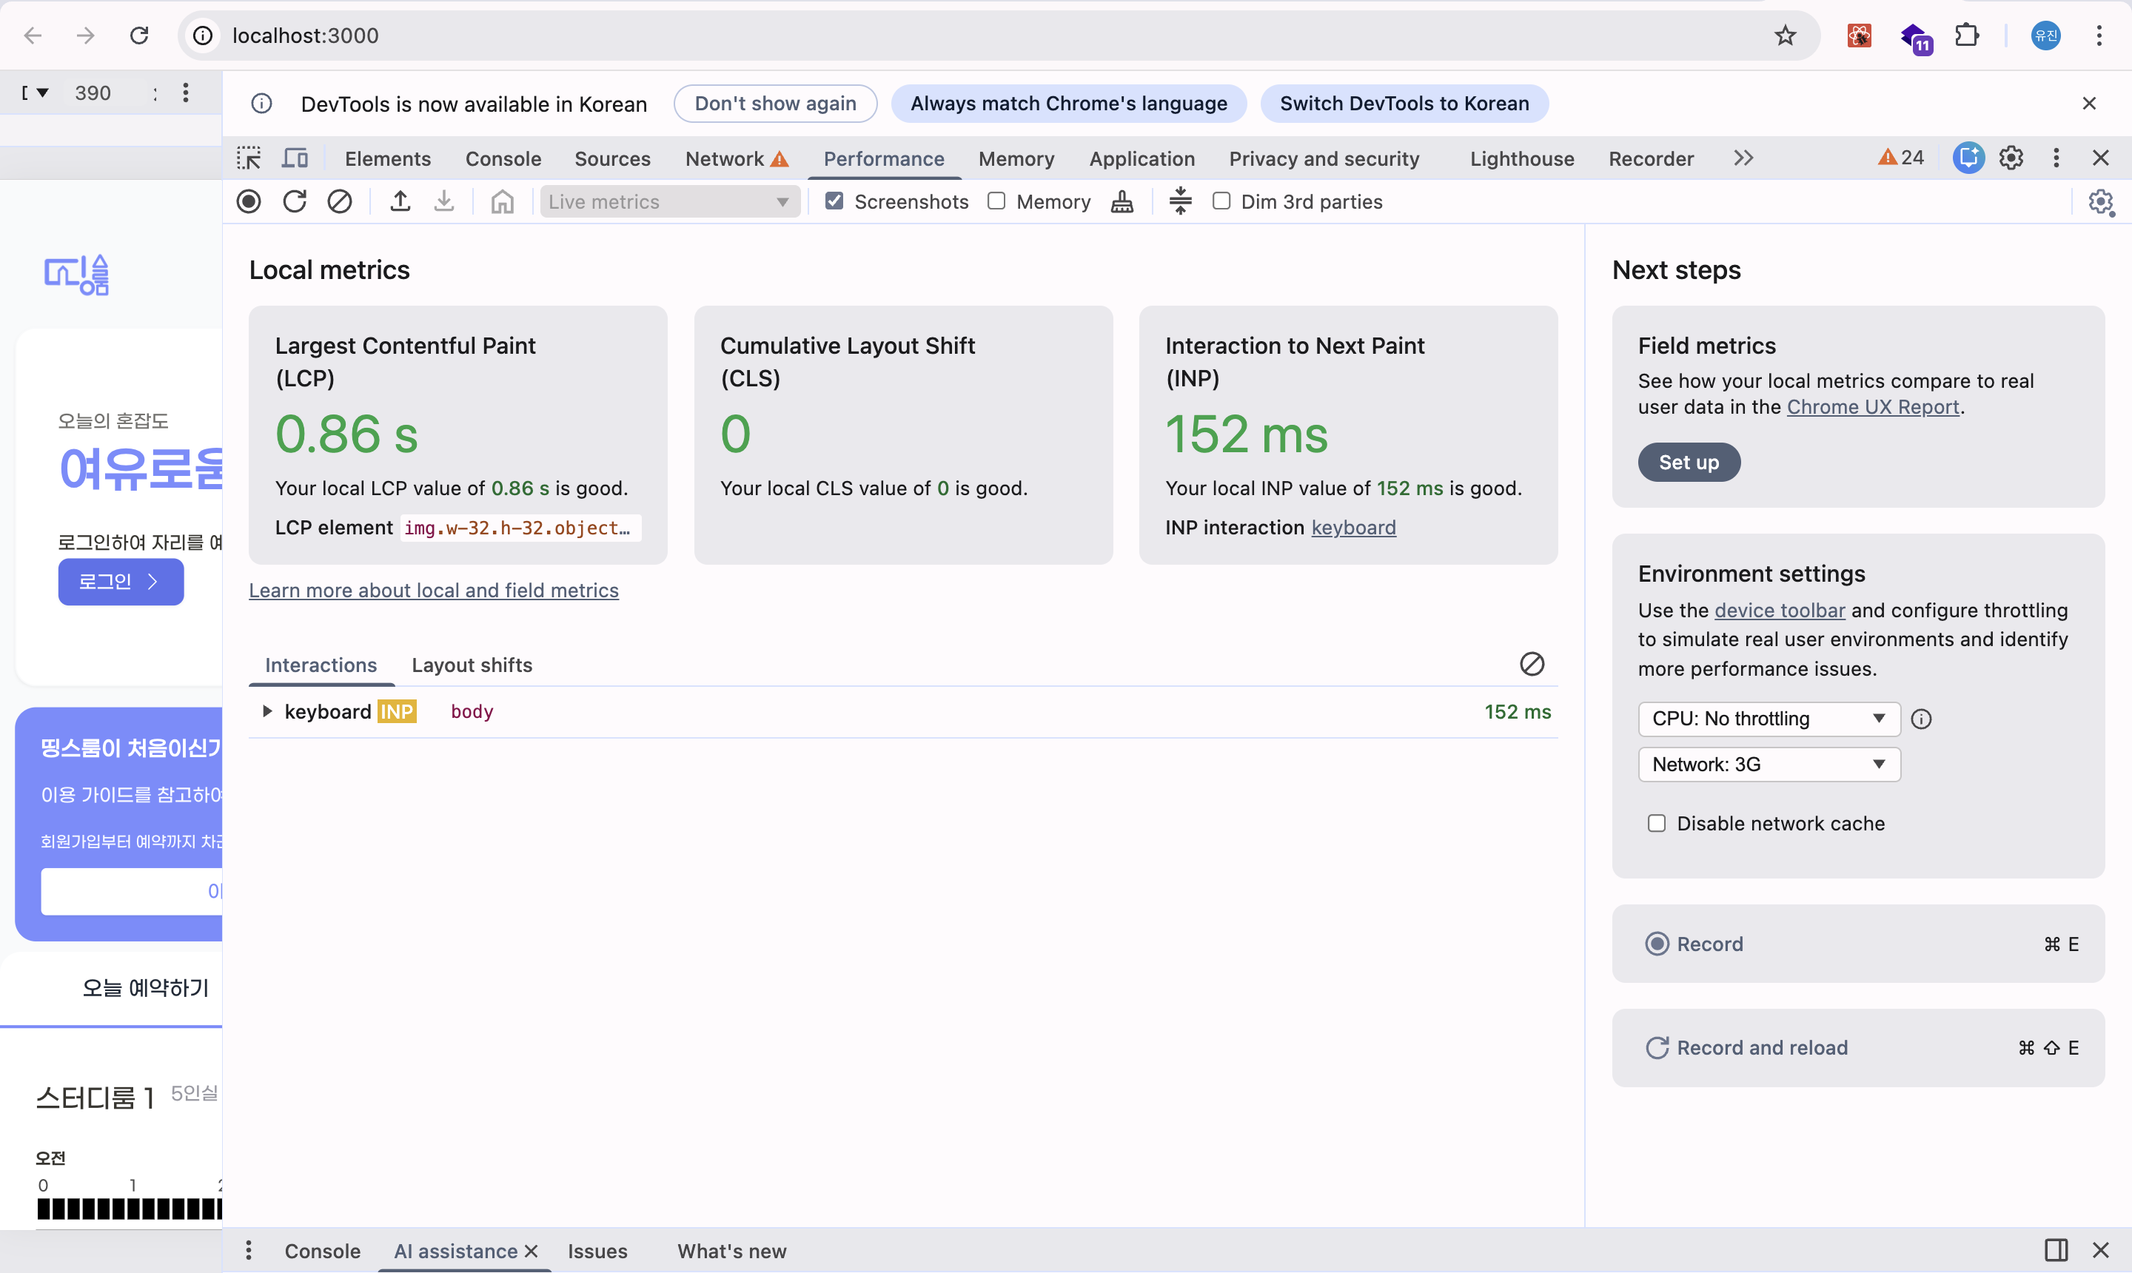Uncheck the Screenshots checkbox
The width and height of the screenshot is (2132, 1273).
[834, 201]
